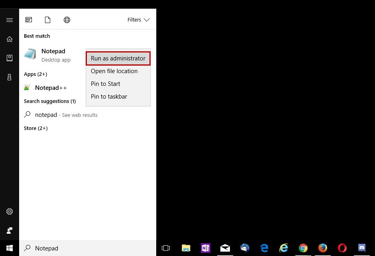This screenshot has height=256, width=375.
Task: Choose Run as administrator
Action: tap(118, 58)
